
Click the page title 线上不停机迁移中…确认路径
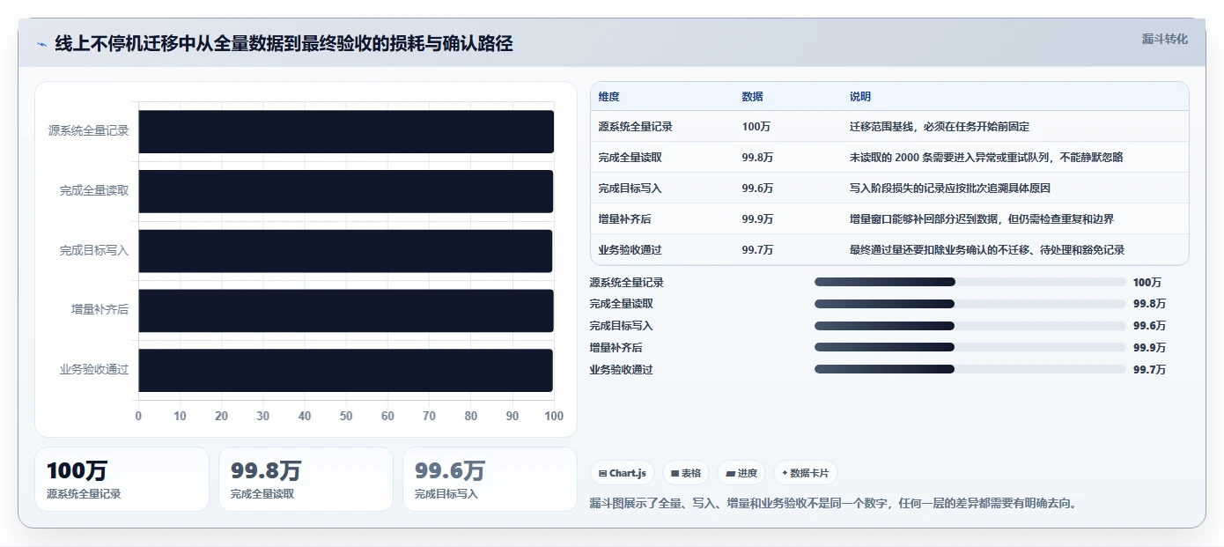(x=284, y=44)
